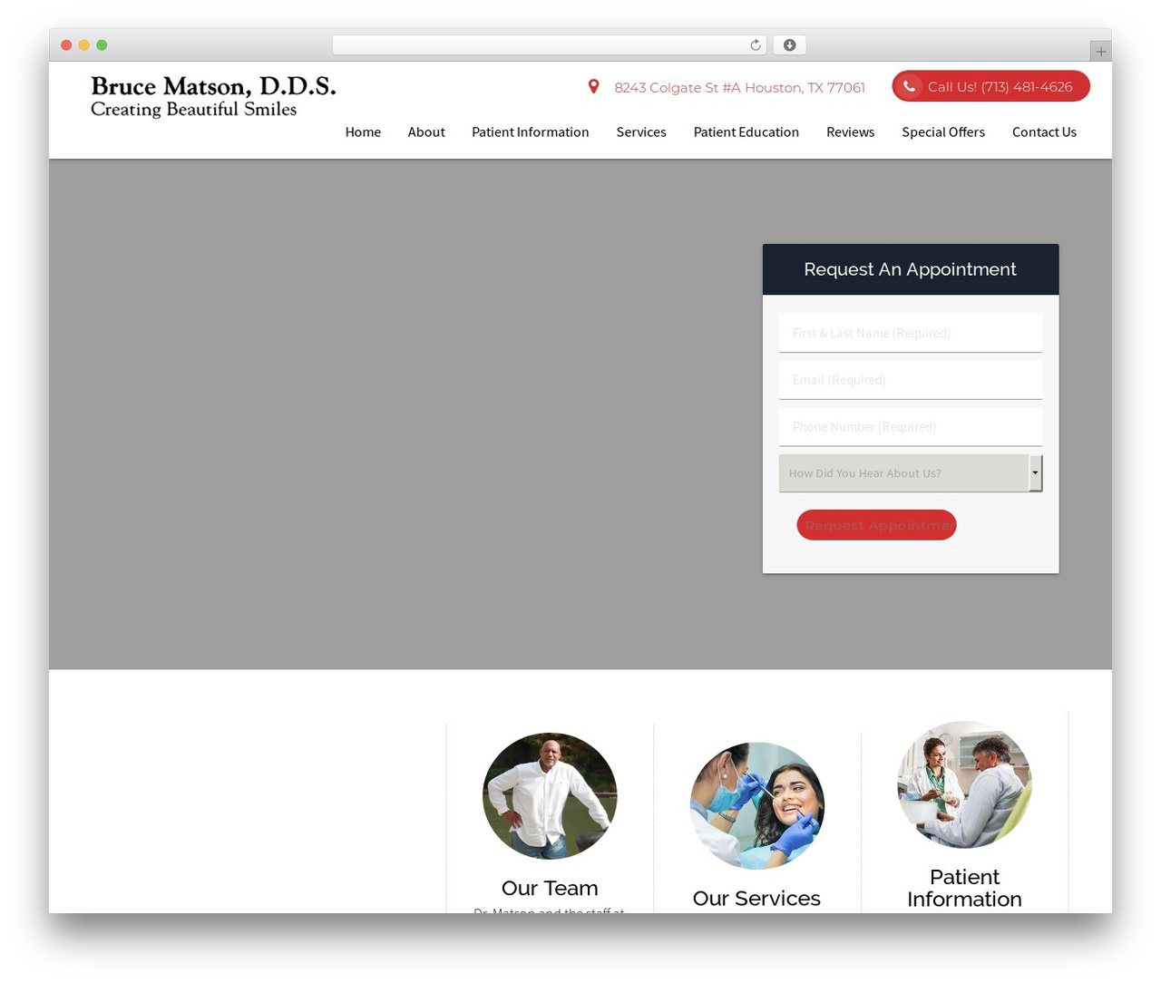Go to the Home menu item
The width and height of the screenshot is (1161, 983).
(363, 132)
